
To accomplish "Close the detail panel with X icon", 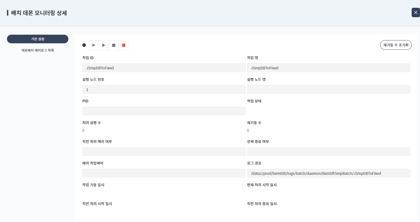I will pyautogui.click(x=415, y=12).
